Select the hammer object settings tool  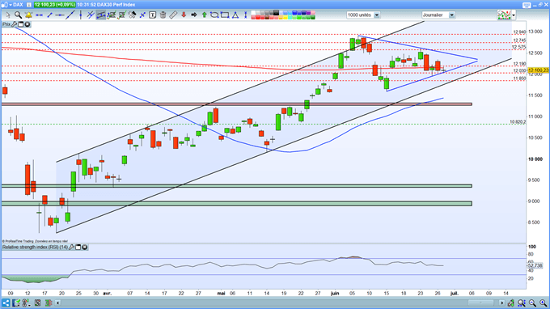click(132, 15)
